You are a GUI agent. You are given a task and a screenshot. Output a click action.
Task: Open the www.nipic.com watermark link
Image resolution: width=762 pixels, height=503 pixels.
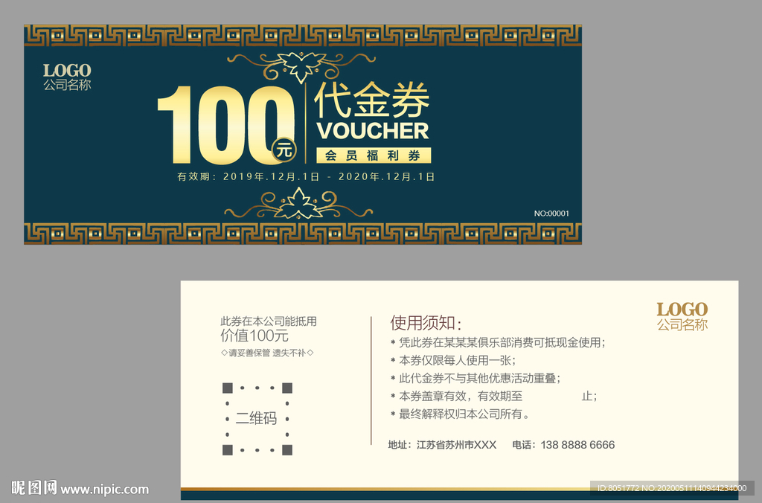105,490
